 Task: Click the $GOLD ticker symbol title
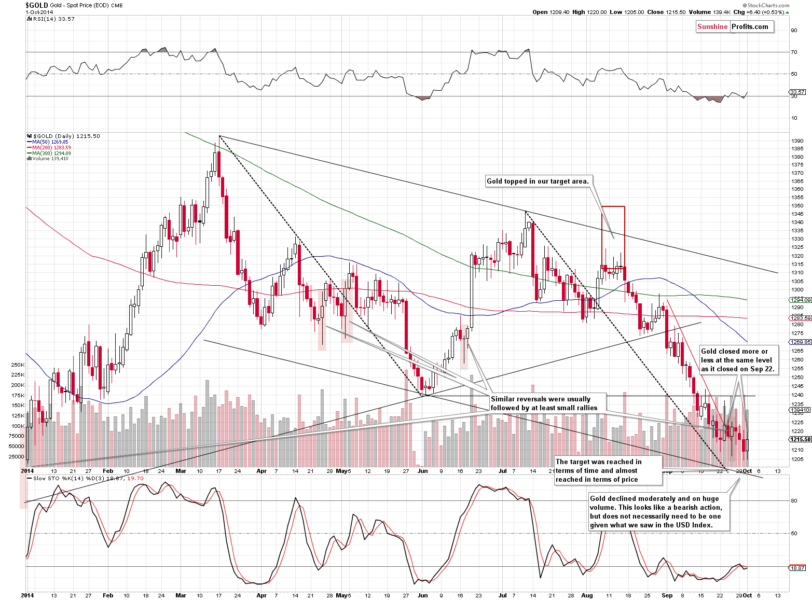[37, 5]
